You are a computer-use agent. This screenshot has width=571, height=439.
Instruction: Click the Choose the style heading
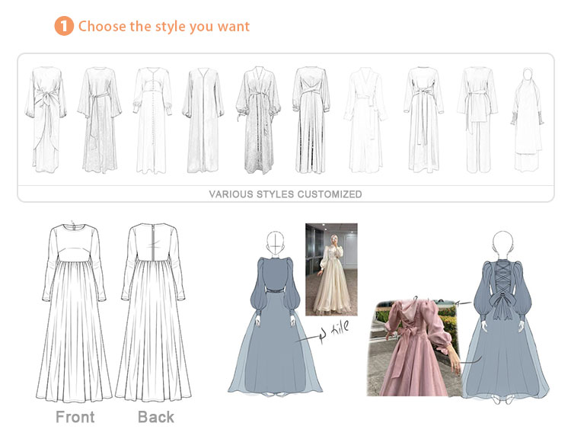click(x=164, y=26)
